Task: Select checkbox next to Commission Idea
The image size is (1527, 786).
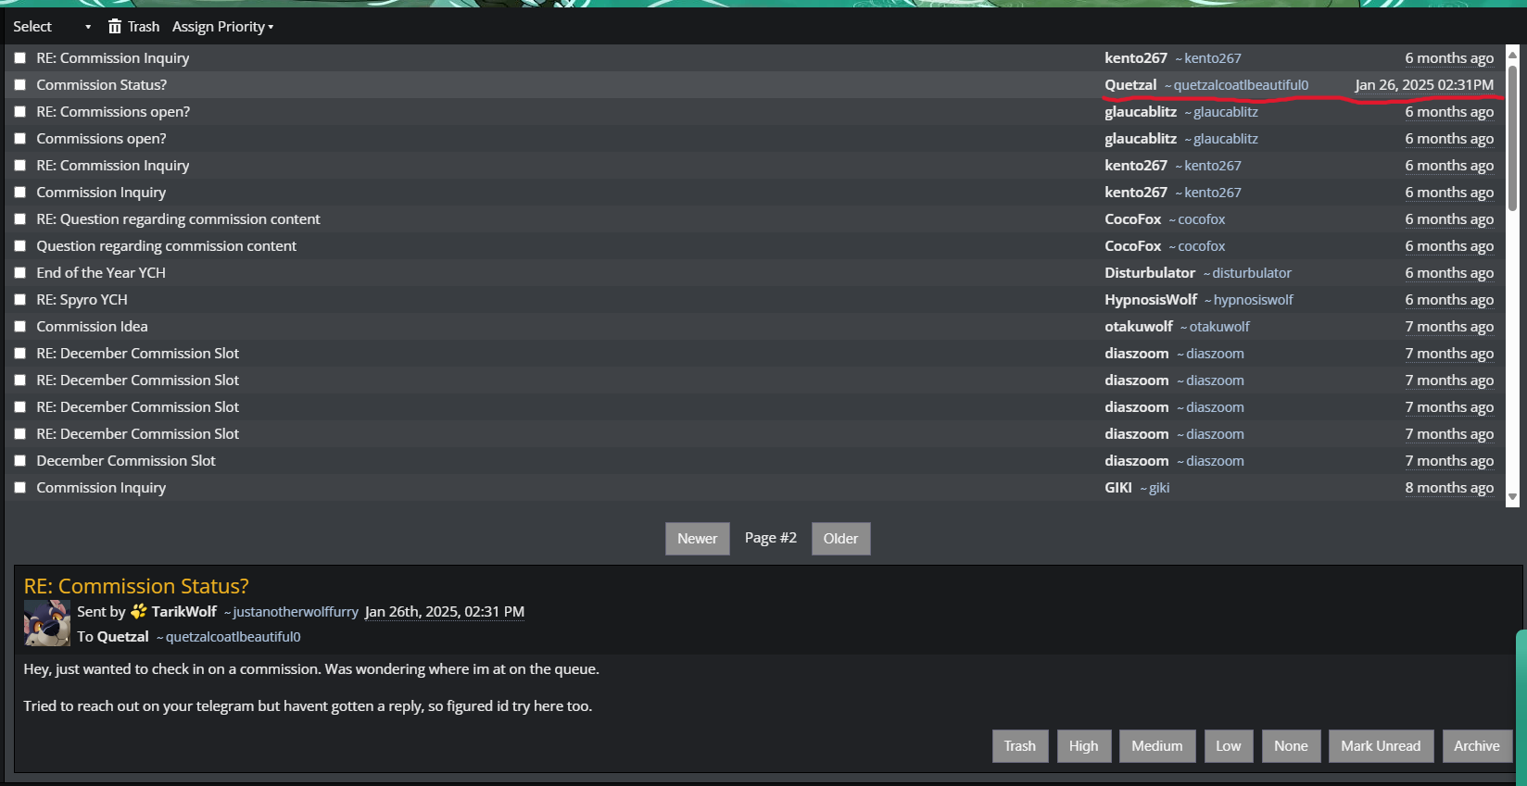Action: [x=19, y=326]
